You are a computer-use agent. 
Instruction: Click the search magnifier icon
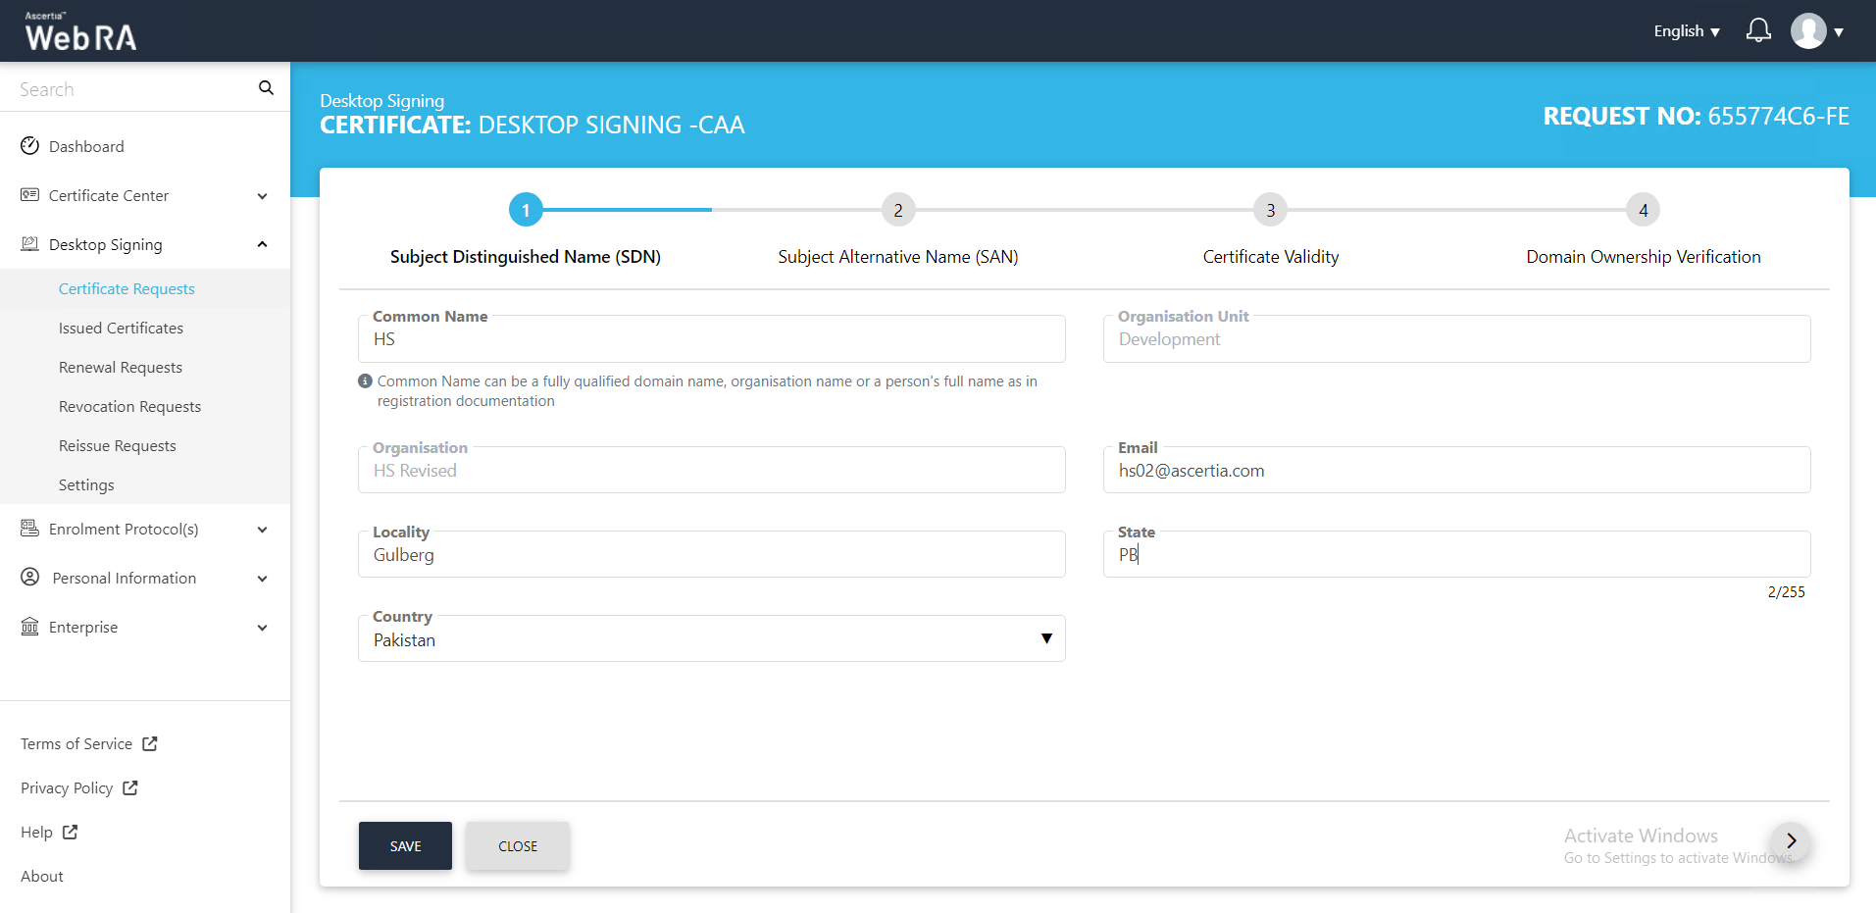[266, 88]
